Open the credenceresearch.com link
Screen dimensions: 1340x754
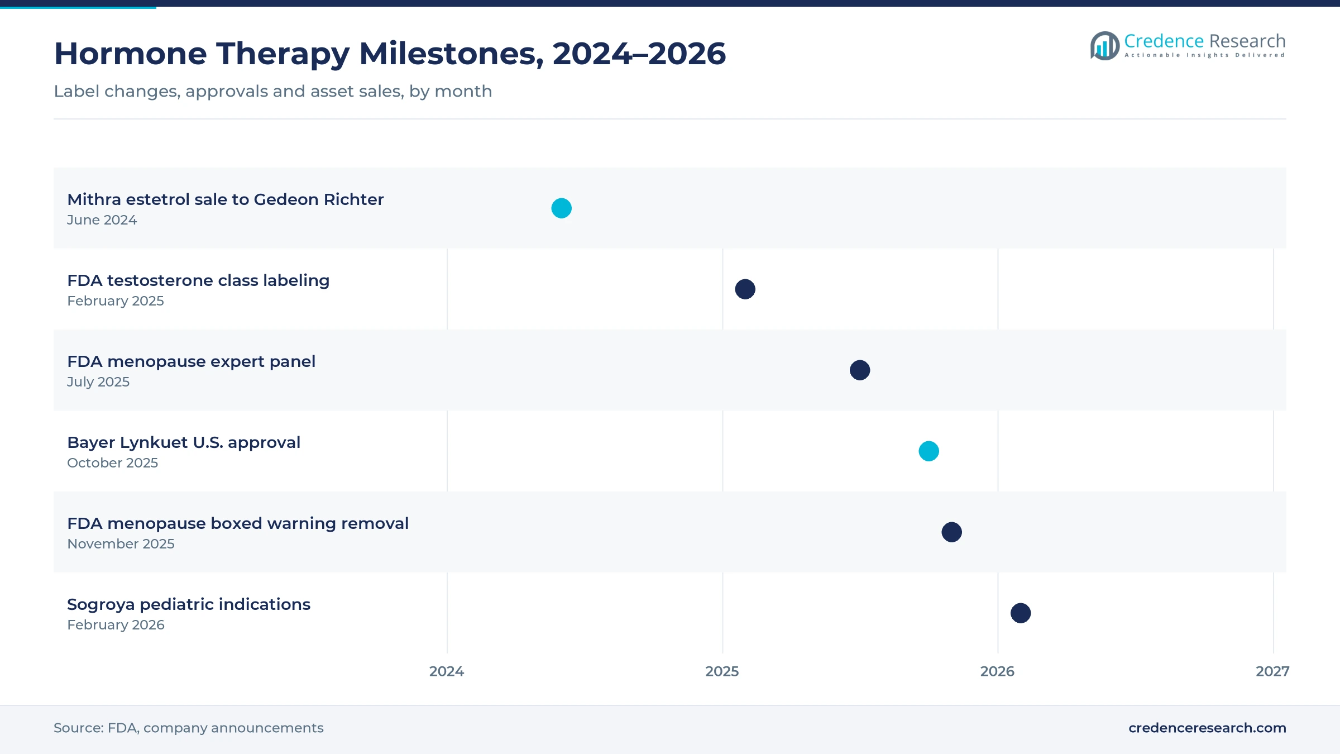pyautogui.click(x=1207, y=728)
